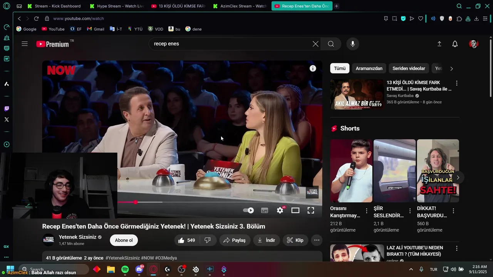Open the YouTube notifications bell
Viewport: 493px width, 277px height.
pyautogui.click(x=455, y=44)
